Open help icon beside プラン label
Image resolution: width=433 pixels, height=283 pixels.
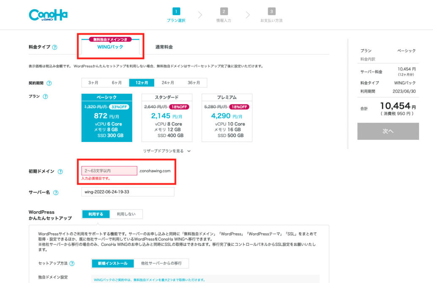[x=45, y=96]
